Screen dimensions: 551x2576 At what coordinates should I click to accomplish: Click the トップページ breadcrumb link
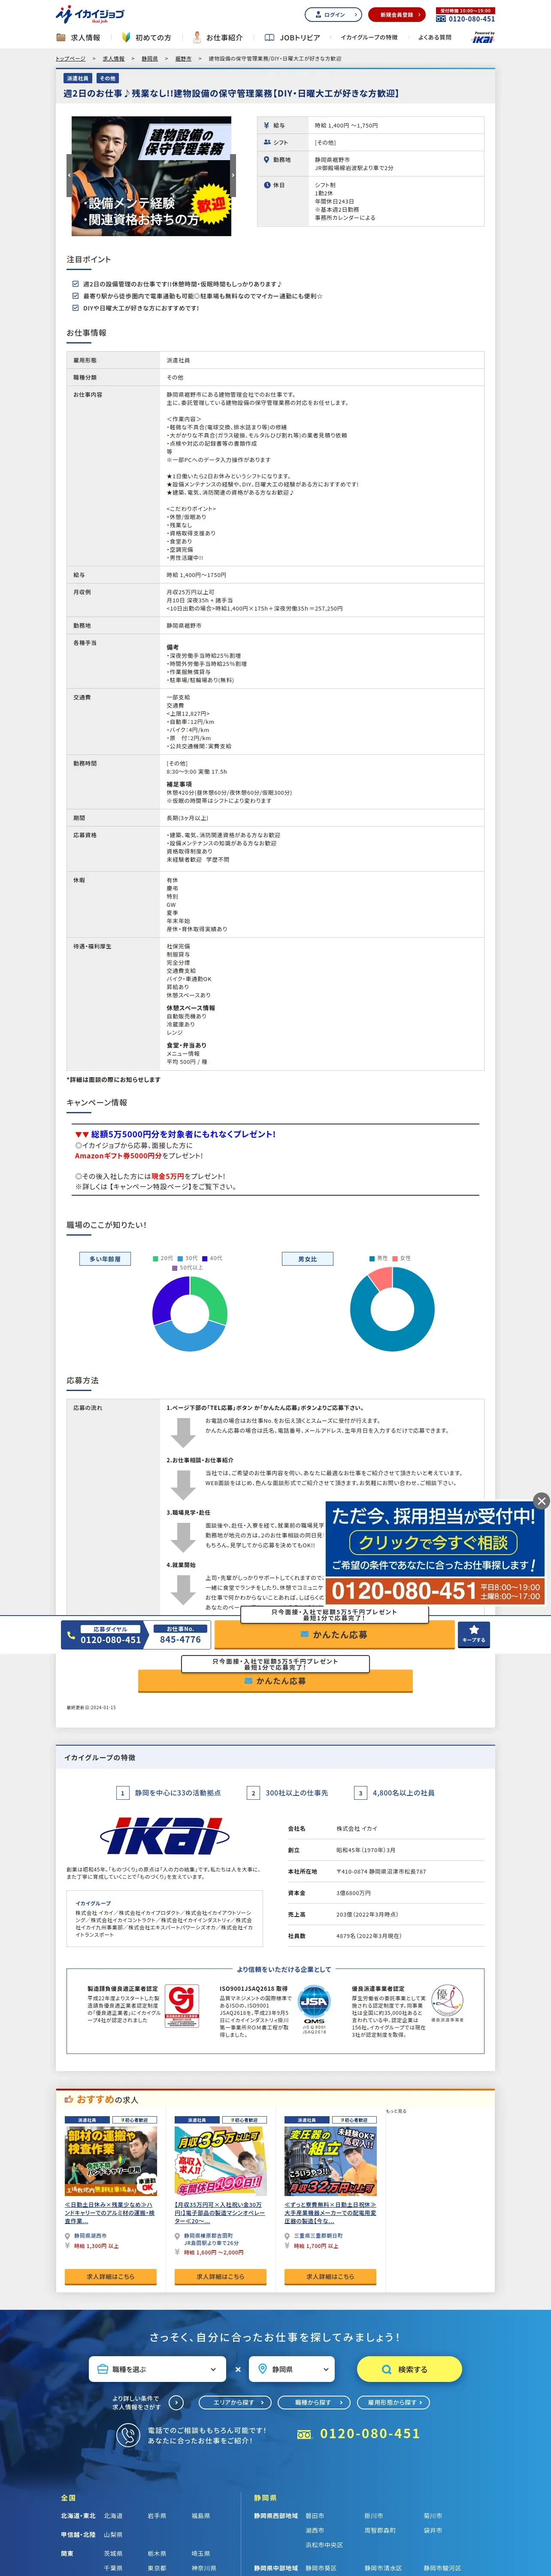pos(70,59)
